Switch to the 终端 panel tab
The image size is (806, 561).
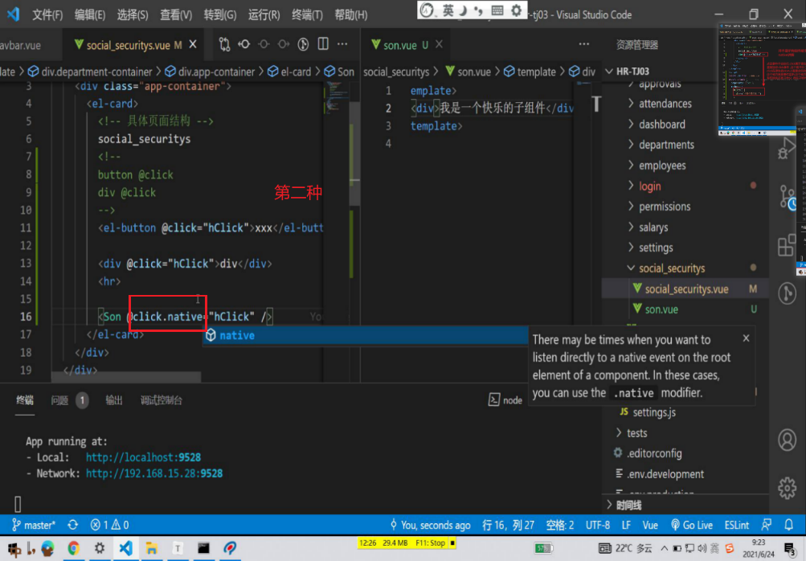(x=25, y=400)
